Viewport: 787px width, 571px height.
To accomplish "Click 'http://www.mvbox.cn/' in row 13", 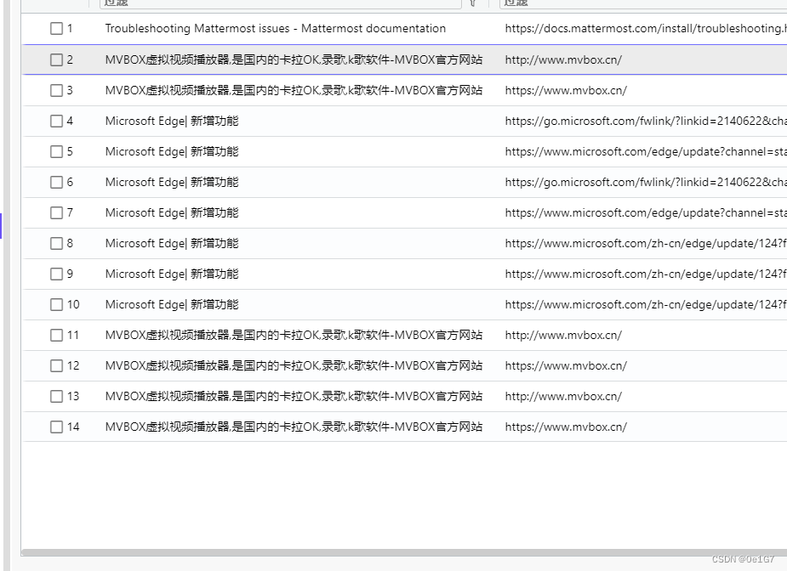I will [563, 397].
